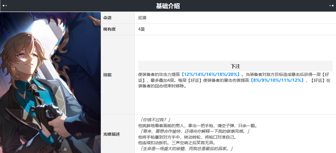Click the skill text ending 回合结束时移除
Image resolution: width=336 pixels, height=153 pixels.
[x=162, y=86]
